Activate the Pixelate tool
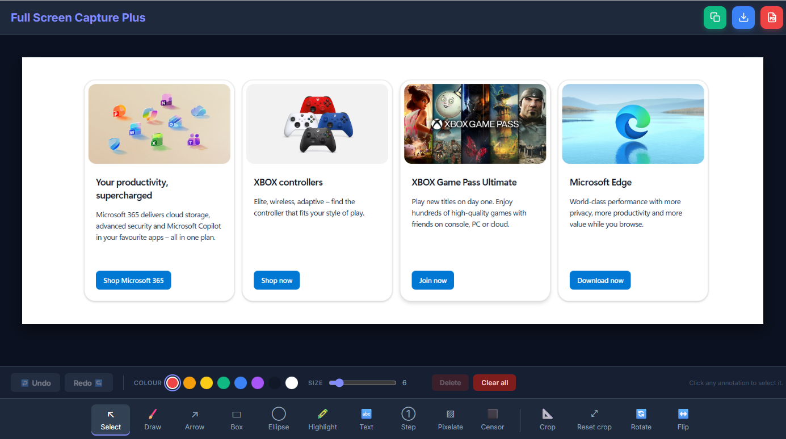The width and height of the screenshot is (786, 439). click(x=451, y=420)
